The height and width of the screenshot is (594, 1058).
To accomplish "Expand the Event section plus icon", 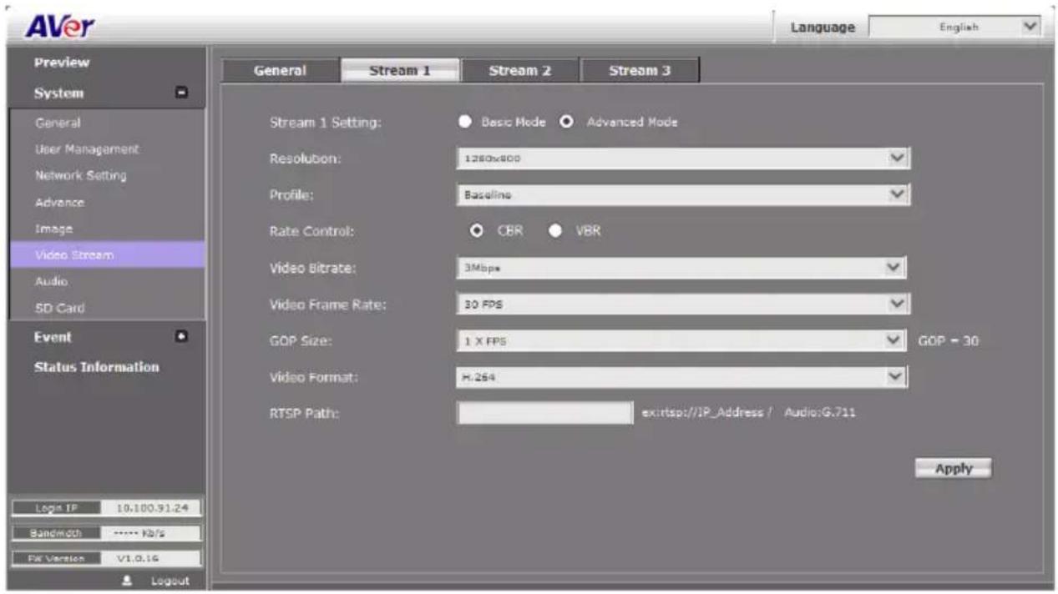I will pos(181,337).
